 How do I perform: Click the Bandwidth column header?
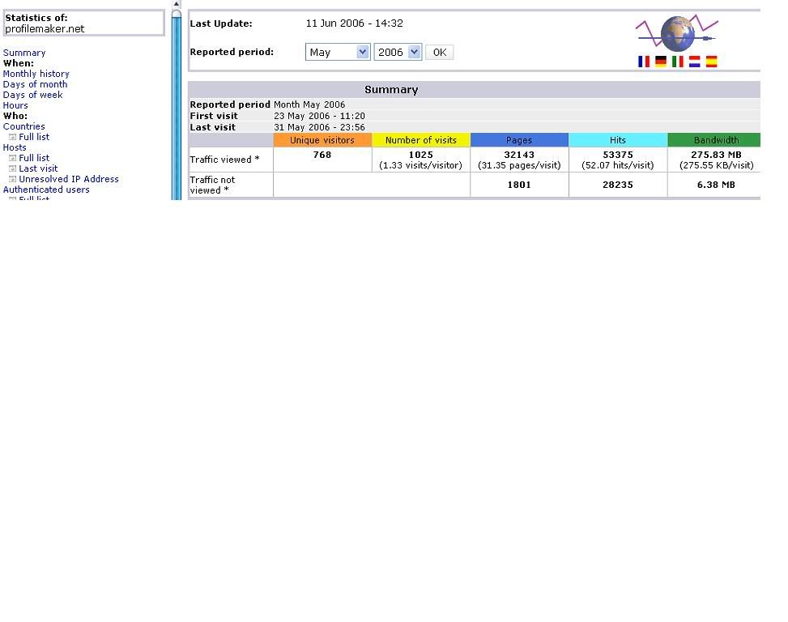point(716,140)
